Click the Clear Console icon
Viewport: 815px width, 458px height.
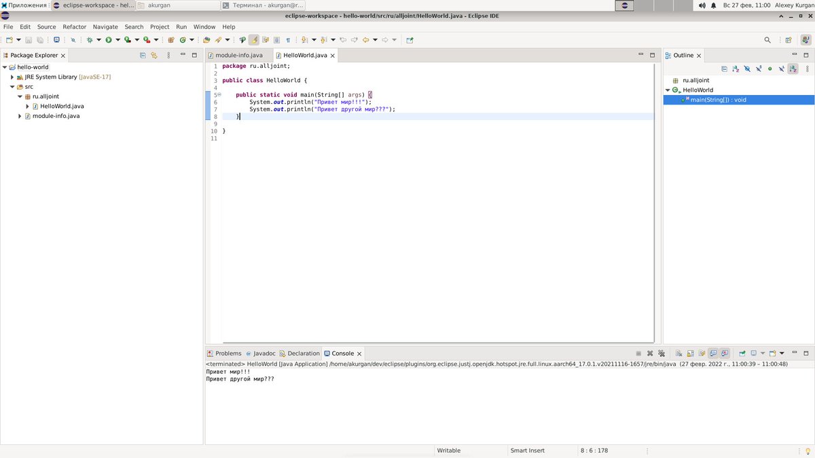click(x=678, y=354)
